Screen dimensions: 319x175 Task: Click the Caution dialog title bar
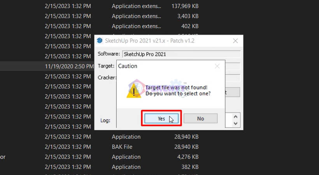pyautogui.click(x=166, y=66)
